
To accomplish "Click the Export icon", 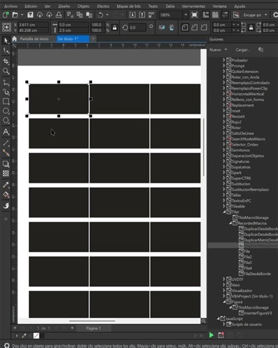I will point(142,15).
